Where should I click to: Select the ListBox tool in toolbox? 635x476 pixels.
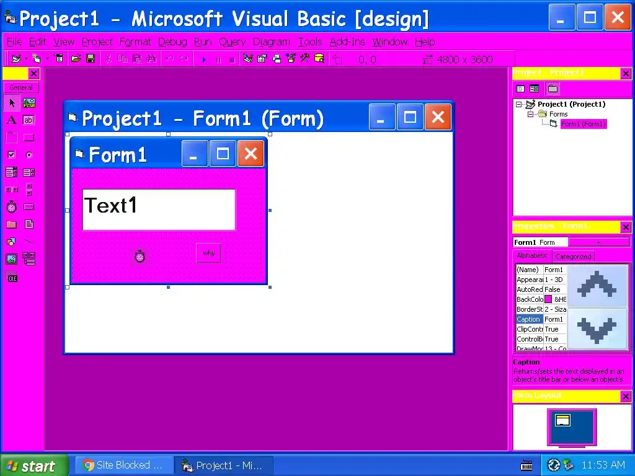(x=29, y=172)
